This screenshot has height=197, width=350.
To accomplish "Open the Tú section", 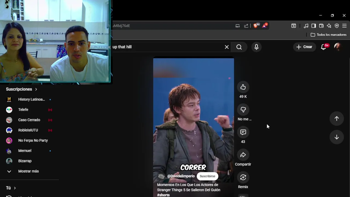I will coord(11,188).
